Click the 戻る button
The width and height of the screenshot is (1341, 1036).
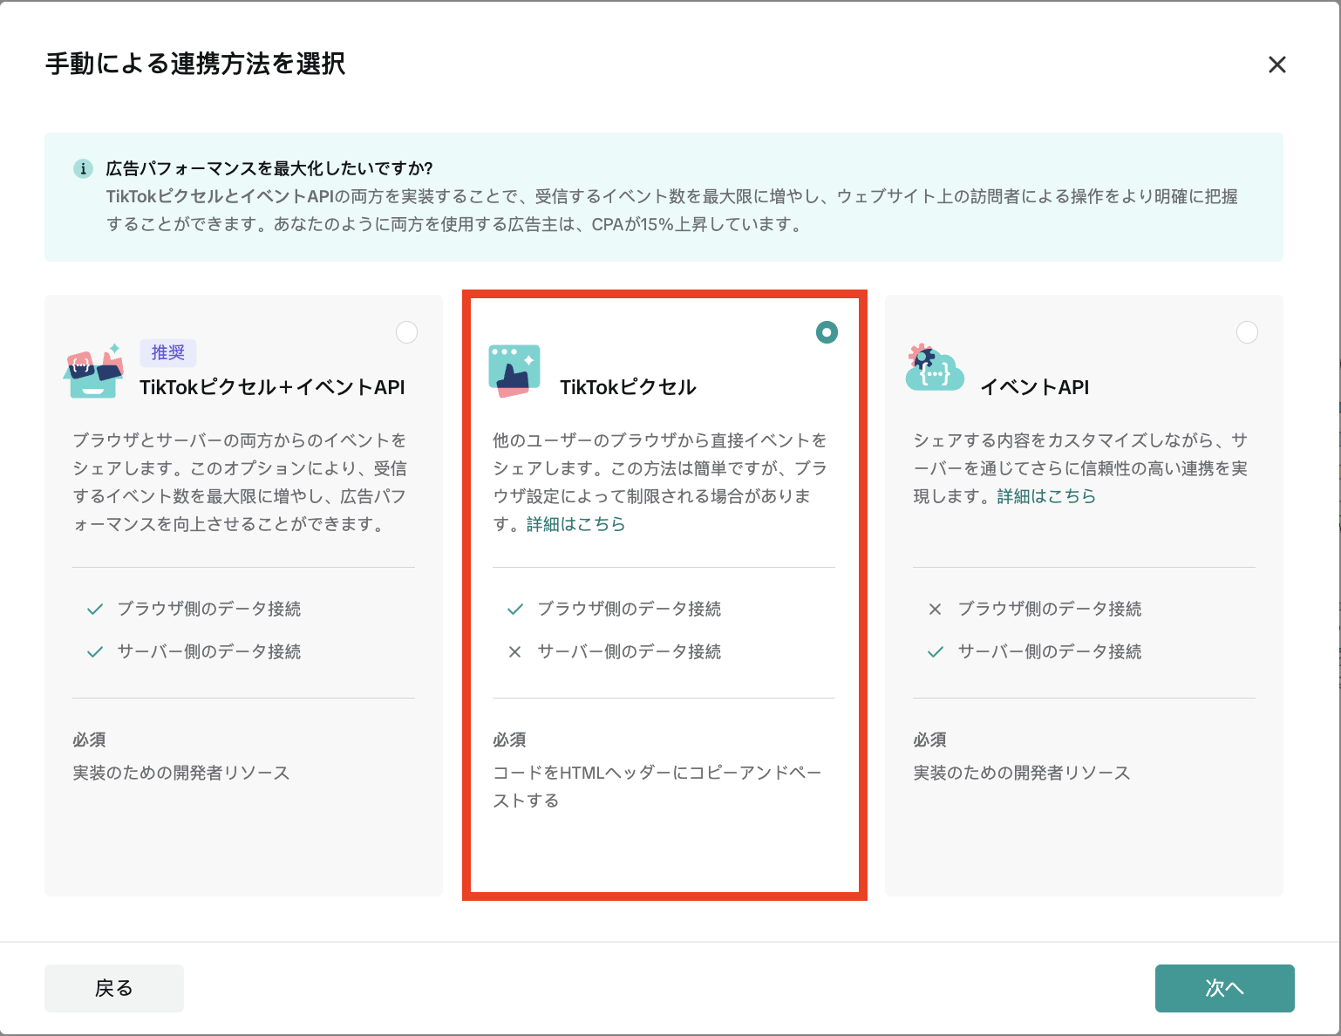114,988
